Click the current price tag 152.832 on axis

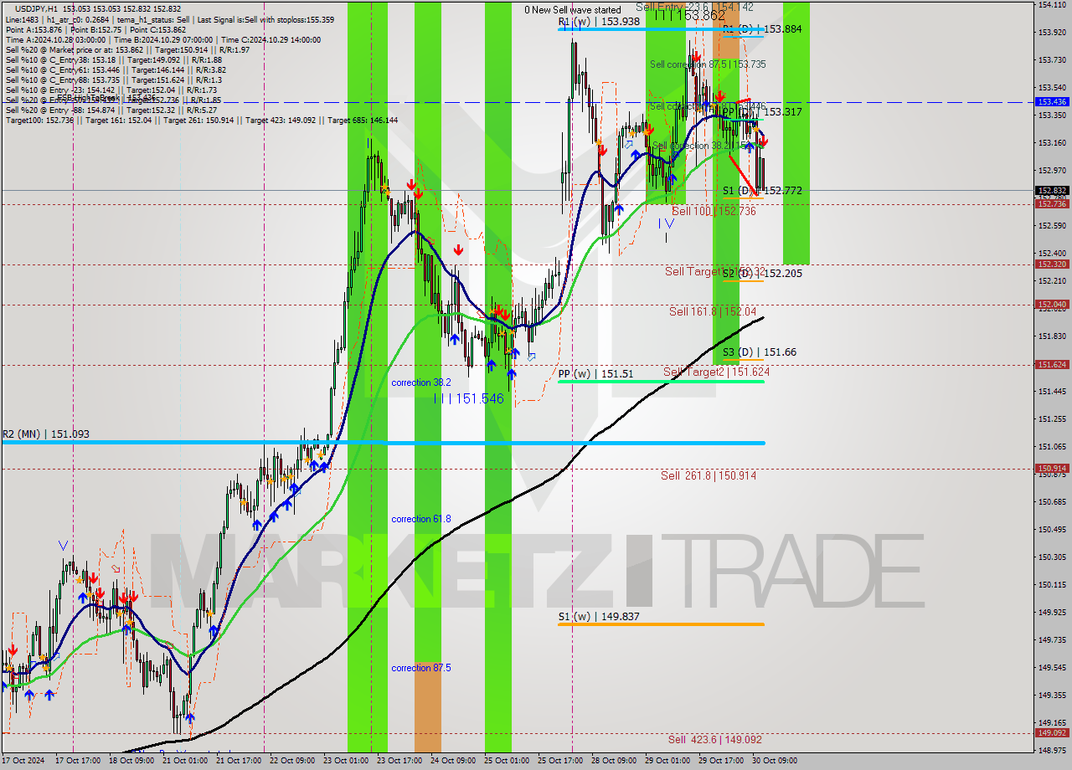(x=1052, y=191)
